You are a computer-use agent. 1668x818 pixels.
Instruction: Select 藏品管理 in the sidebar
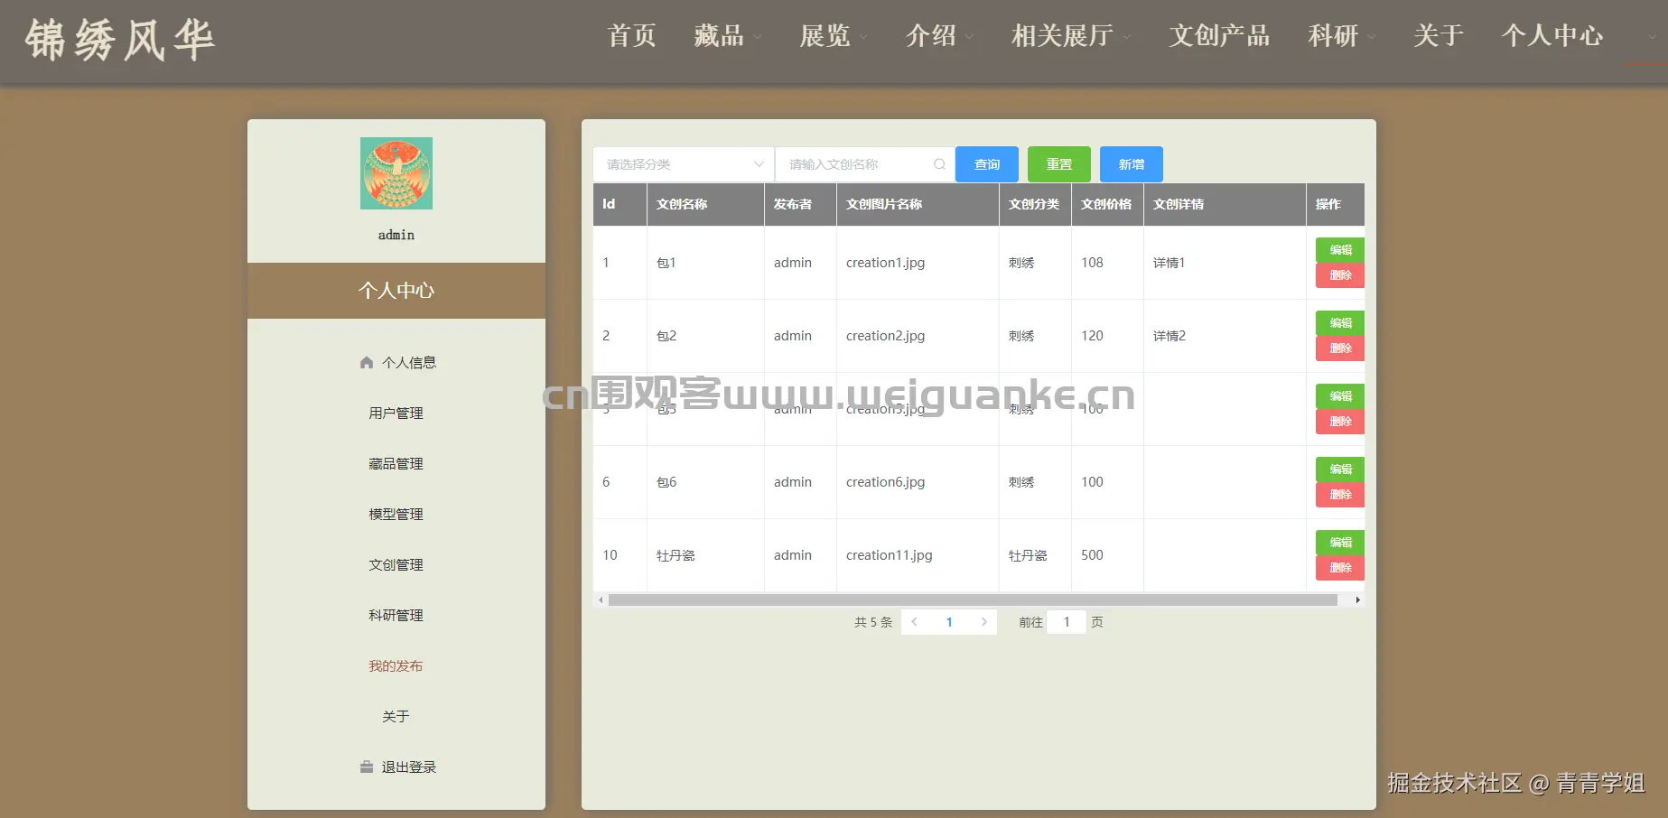pyautogui.click(x=396, y=463)
